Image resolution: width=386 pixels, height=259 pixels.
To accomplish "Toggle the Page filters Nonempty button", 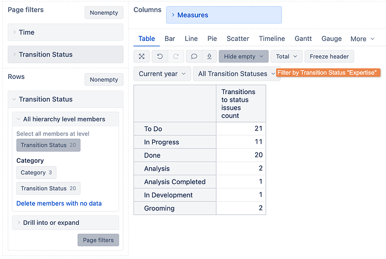I will [x=103, y=12].
